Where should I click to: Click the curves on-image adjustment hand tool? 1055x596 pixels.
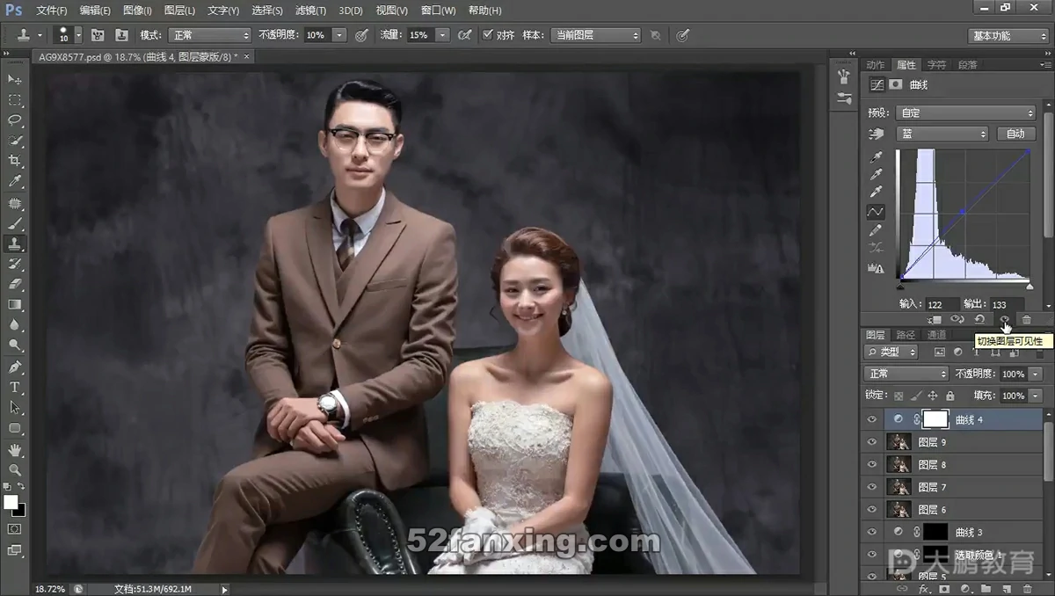pyautogui.click(x=876, y=134)
